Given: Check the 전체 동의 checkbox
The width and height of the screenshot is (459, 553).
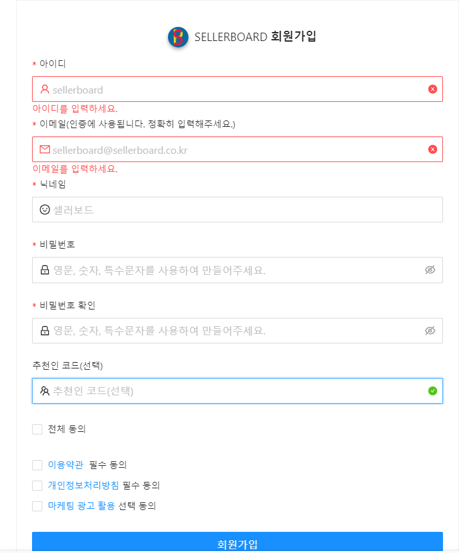Looking at the screenshot, I should (x=37, y=429).
